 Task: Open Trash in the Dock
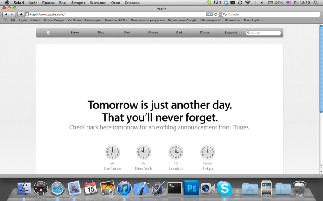[x=300, y=188]
